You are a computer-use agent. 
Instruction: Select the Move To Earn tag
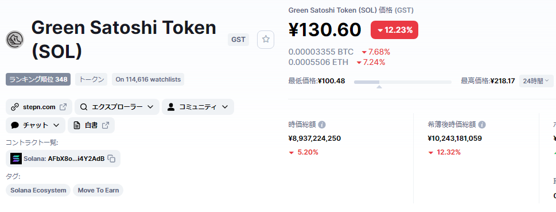click(x=98, y=190)
